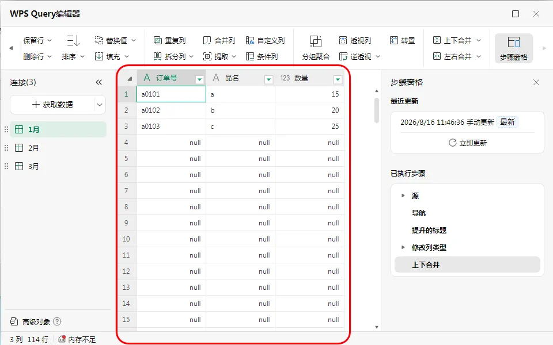Expand the 填充 dropdown arrow
553x345 pixels.
pyautogui.click(x=127, y=56)
